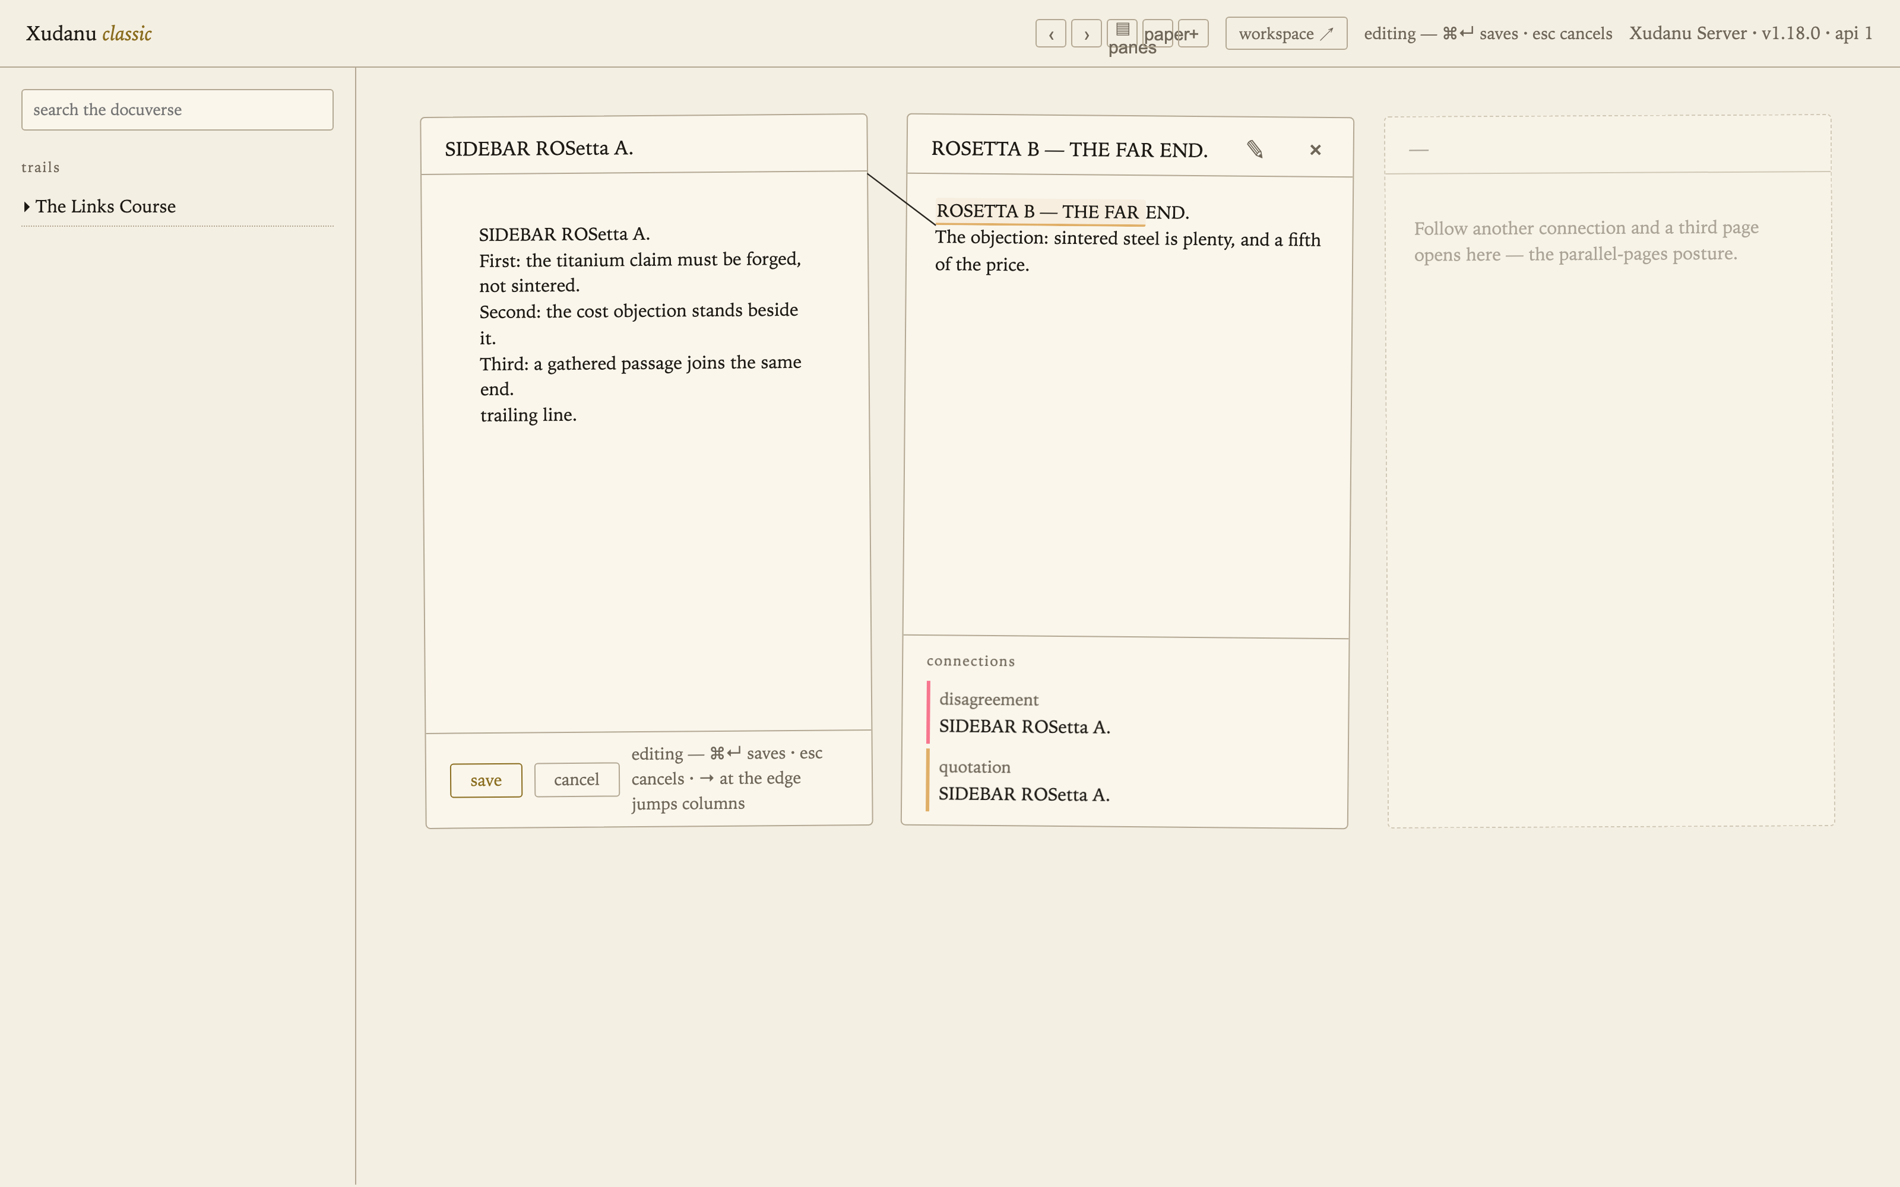Click the connections section label

970,662
